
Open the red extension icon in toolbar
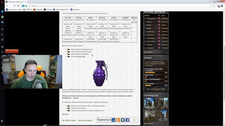tap(218, 6)
